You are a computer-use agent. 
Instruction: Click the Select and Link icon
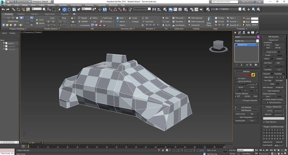14,9
